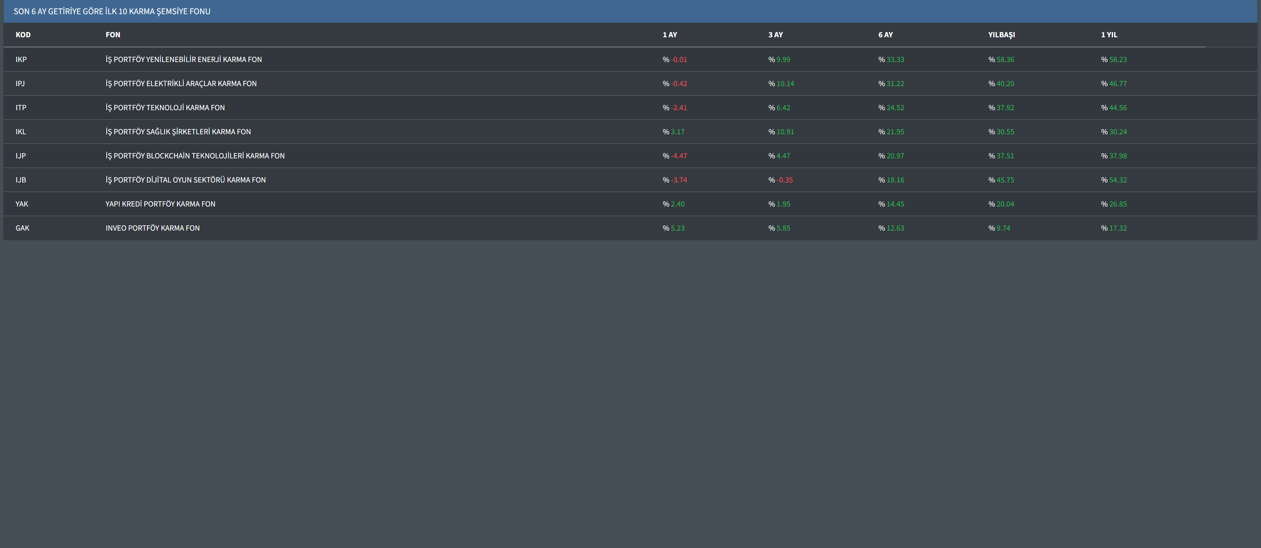The width and height of the screenshot is (1261, 548).
Task: Click the GAK fund code
Action: (22, 228)
